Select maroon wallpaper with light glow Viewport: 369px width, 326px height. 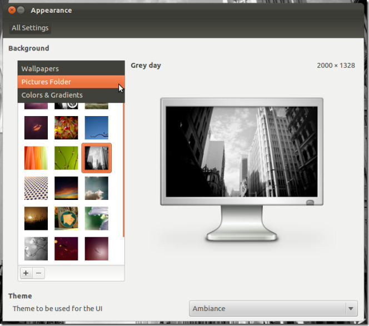point(97,249)
